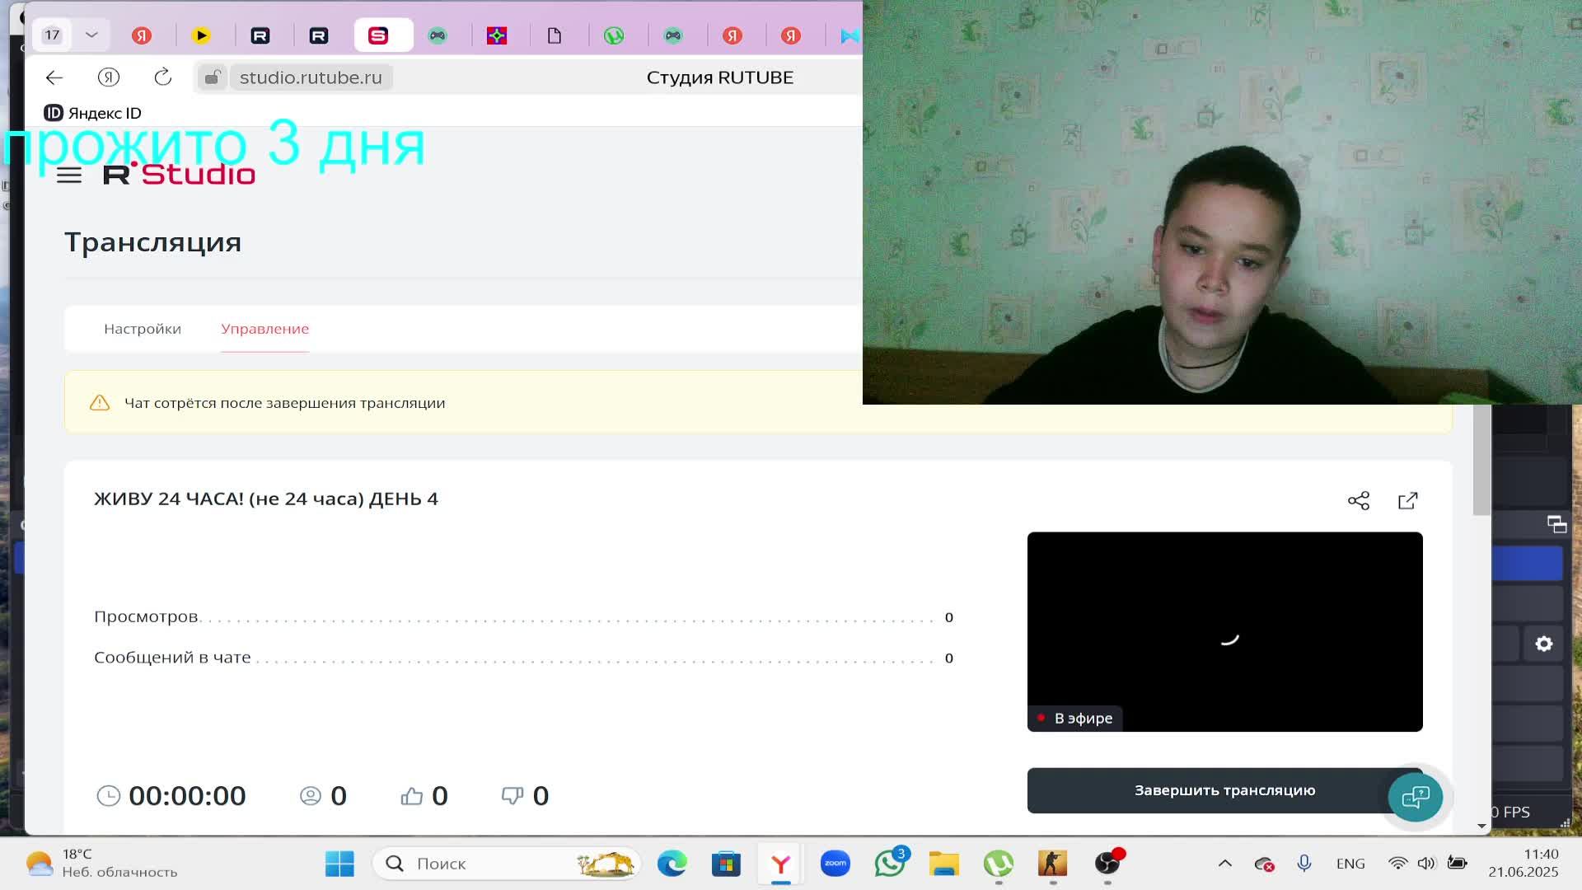
Task: Open broadcast in new window icon
Action: (x=1408, y=501)
